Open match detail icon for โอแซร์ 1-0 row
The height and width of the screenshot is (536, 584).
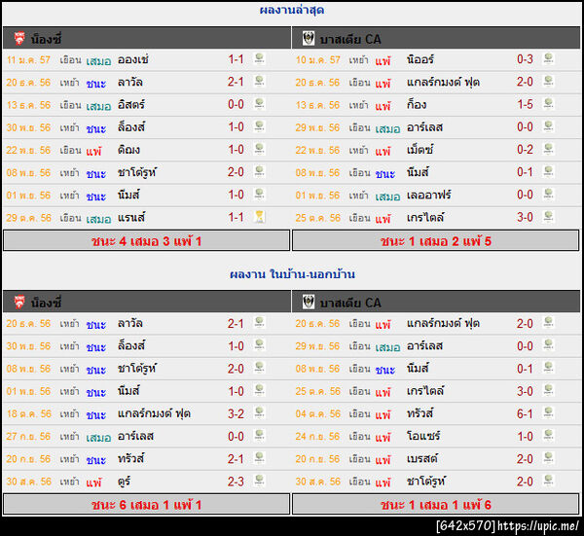pyautogui.click(x=548, y=436)
